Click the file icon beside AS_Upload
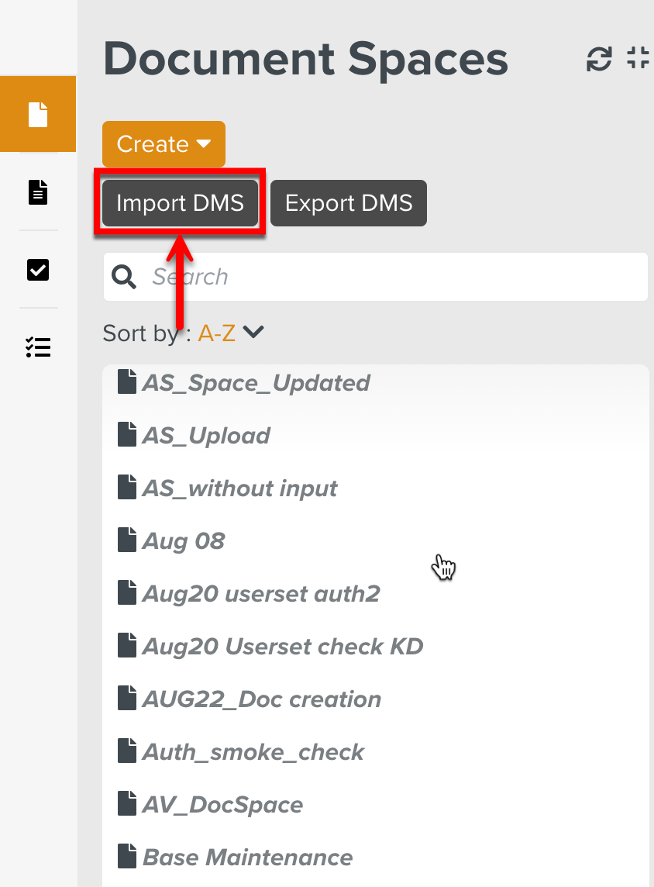654x887 pixels. (x=127, y=435)
